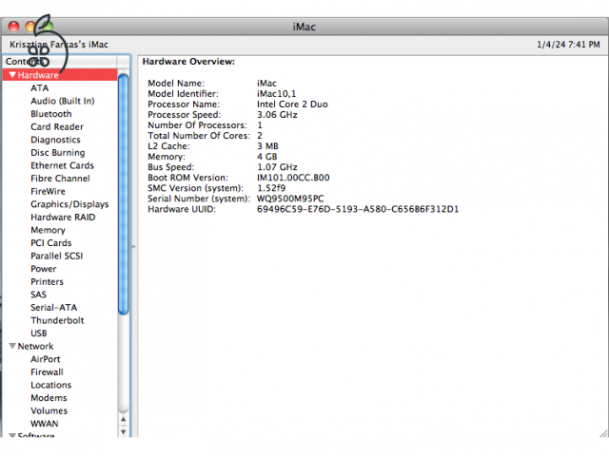The image size is (609, 456).
Task: Click the window resize grip corner
Action: coord(603,433)
